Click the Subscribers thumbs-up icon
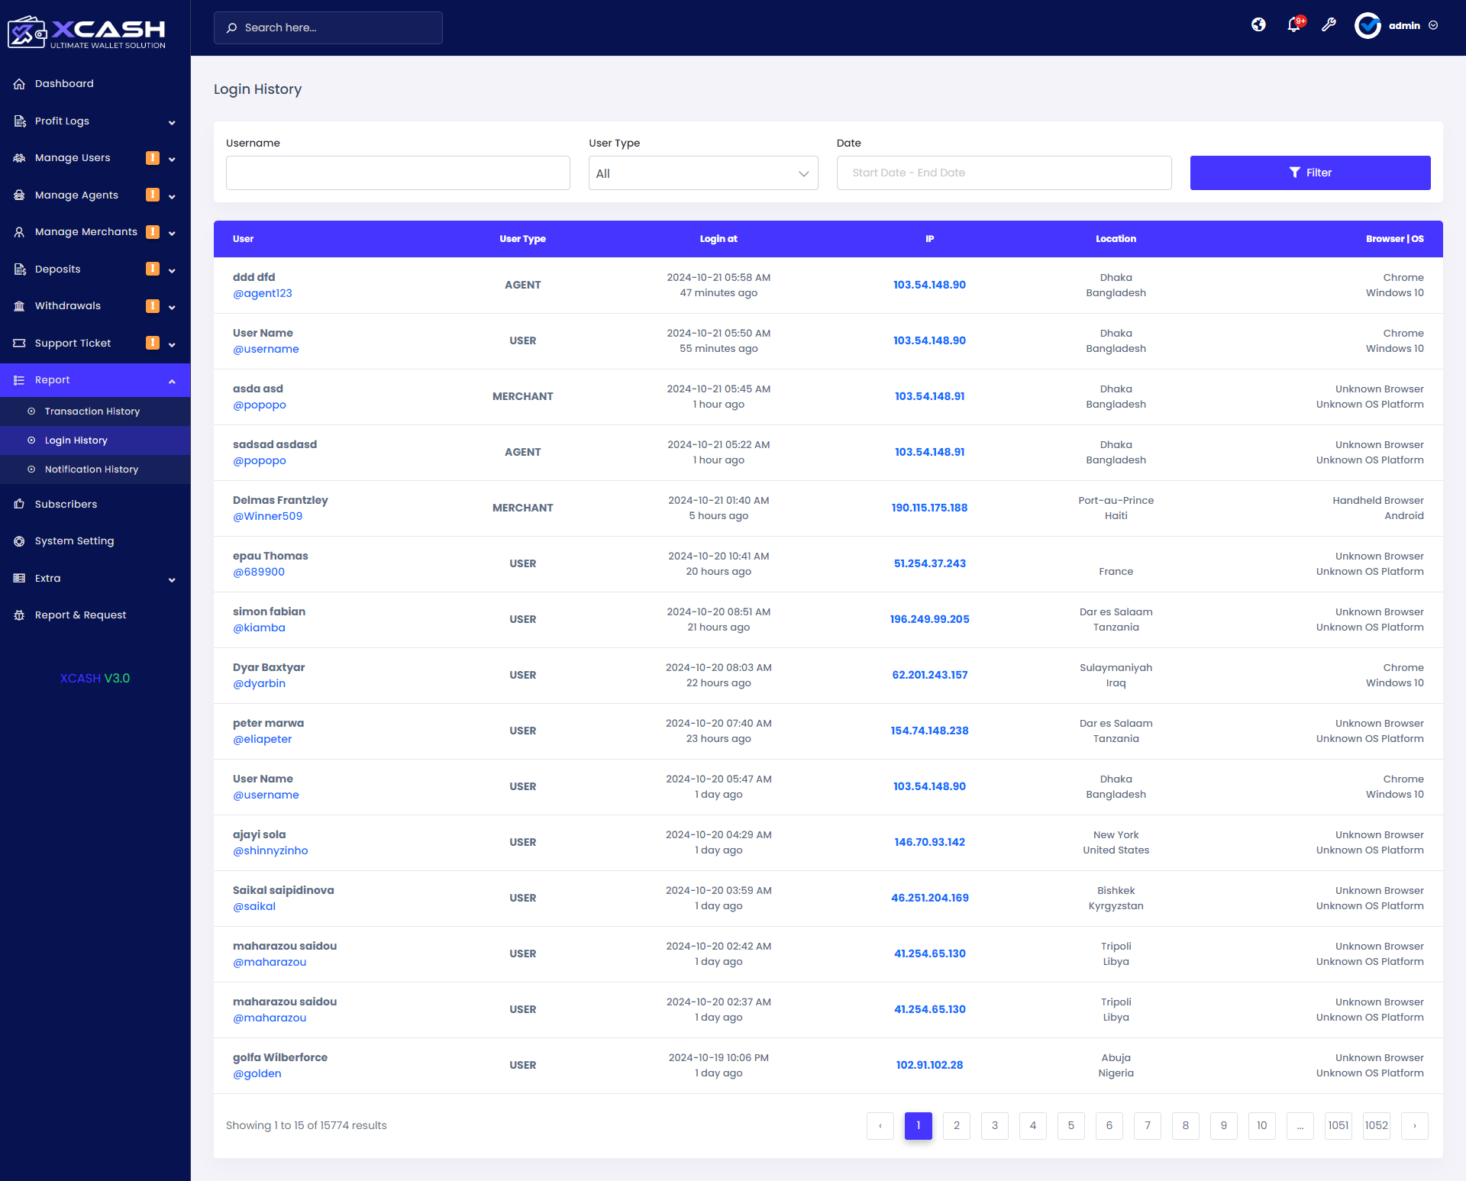 tap(19, 505)
